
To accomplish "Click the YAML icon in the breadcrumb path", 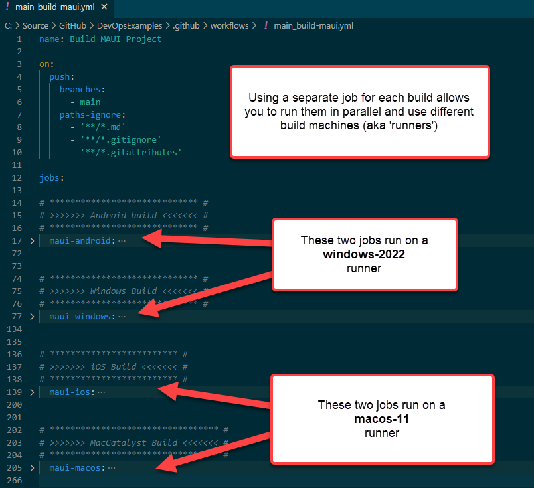I will tap(266, 25).
